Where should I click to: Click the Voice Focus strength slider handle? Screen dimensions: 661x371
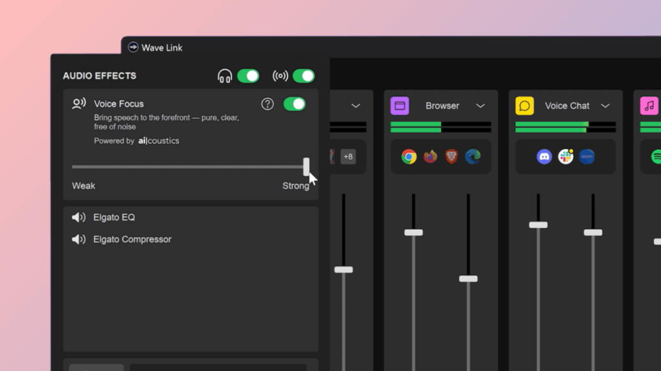pos(307,167)
